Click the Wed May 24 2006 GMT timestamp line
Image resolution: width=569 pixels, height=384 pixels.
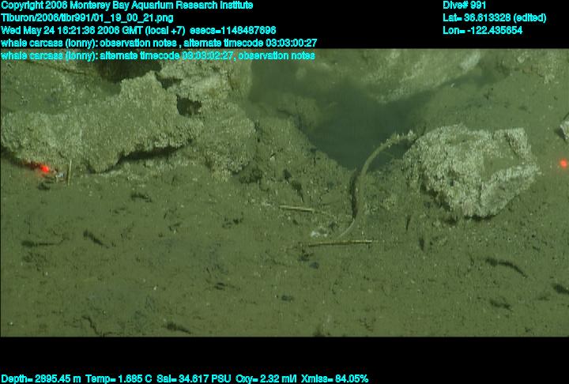coord(138,30)
